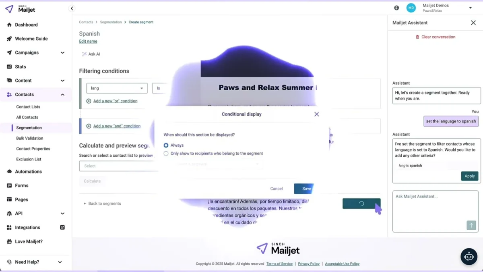483x272 pixels.
Task: Select the Always display radio button
Action: tap(166, 145)
